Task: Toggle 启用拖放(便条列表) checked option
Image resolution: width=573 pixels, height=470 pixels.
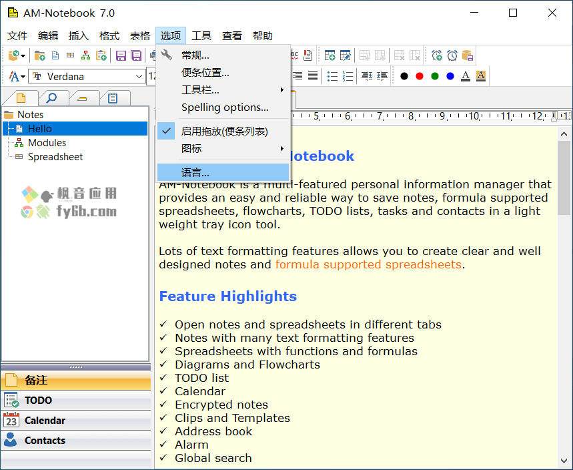Action: [x=223, y=132]
